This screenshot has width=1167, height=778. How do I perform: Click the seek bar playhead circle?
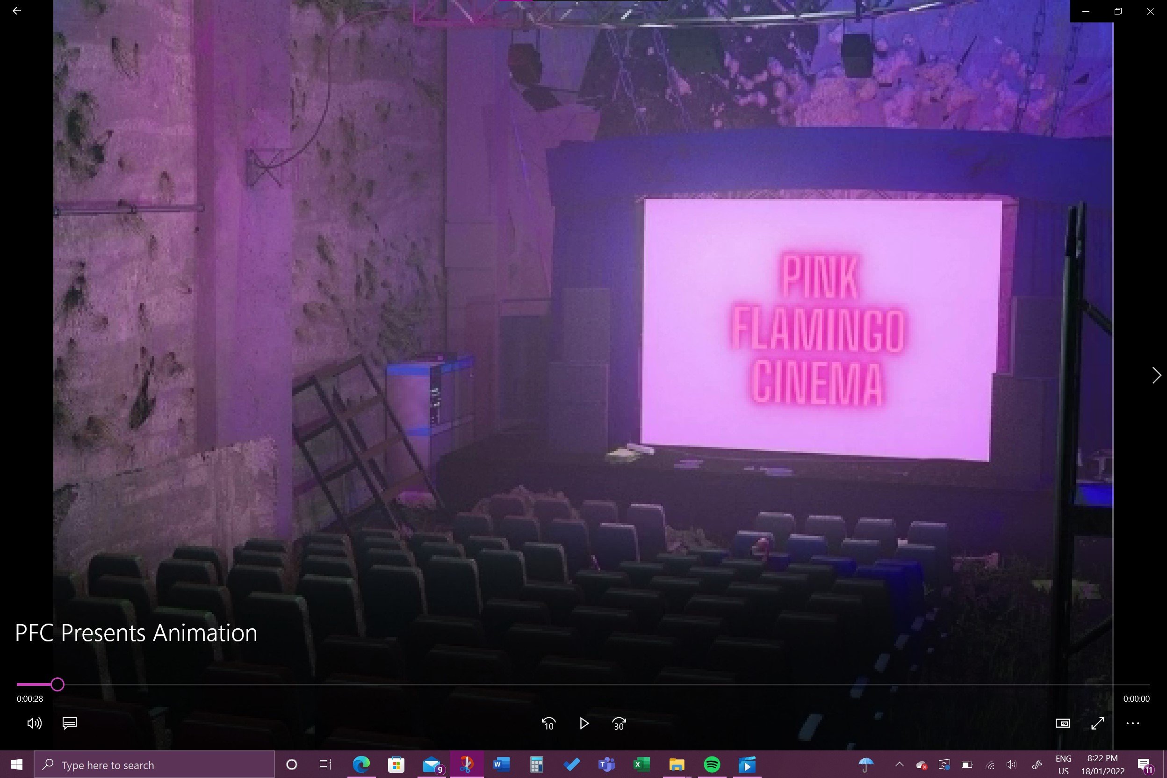click(58, 685)
